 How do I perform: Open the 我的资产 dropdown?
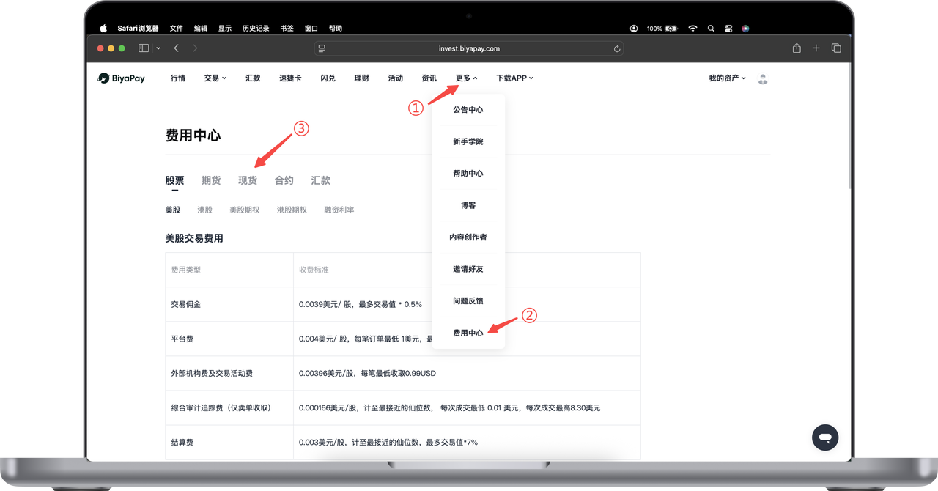[727, 78]
